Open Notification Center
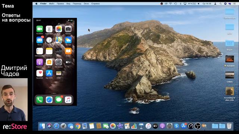The image size is (239, 134). 235,4
